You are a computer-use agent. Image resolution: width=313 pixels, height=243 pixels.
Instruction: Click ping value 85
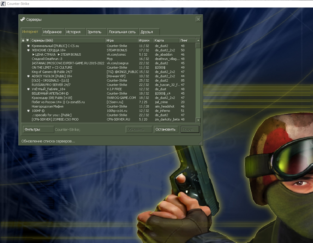(183, 80)
